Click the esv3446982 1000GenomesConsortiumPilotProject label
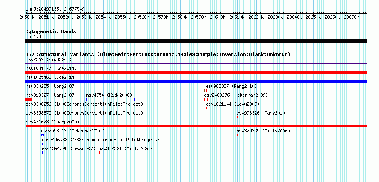This screenshot has width=379, height=182. [x=100, y=140]
